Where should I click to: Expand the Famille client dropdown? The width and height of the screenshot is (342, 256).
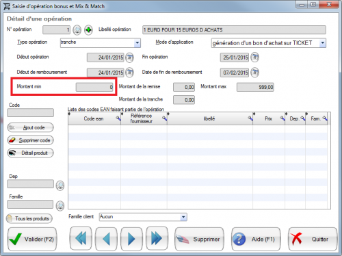coord(183,217)
